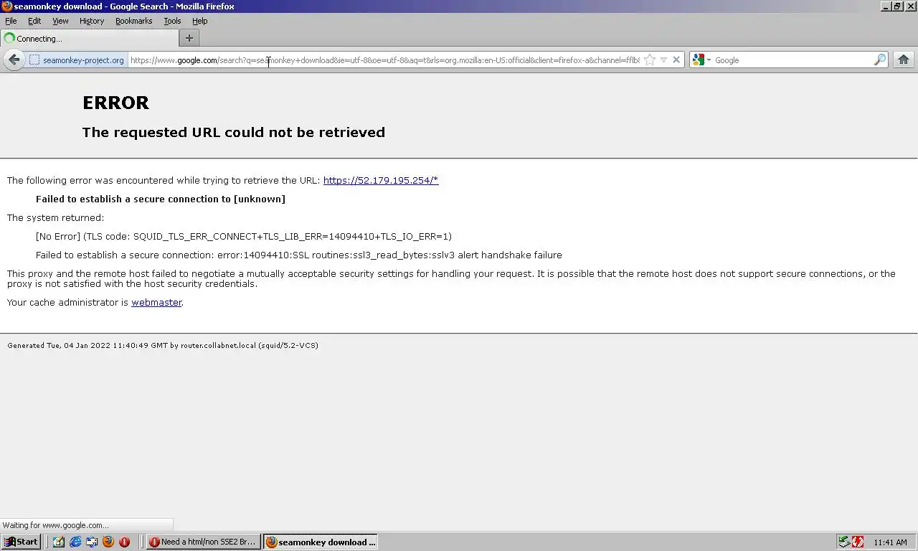Click the TLS code SQUID_TLS_ERR_CONNECT line

coord(244,236)
